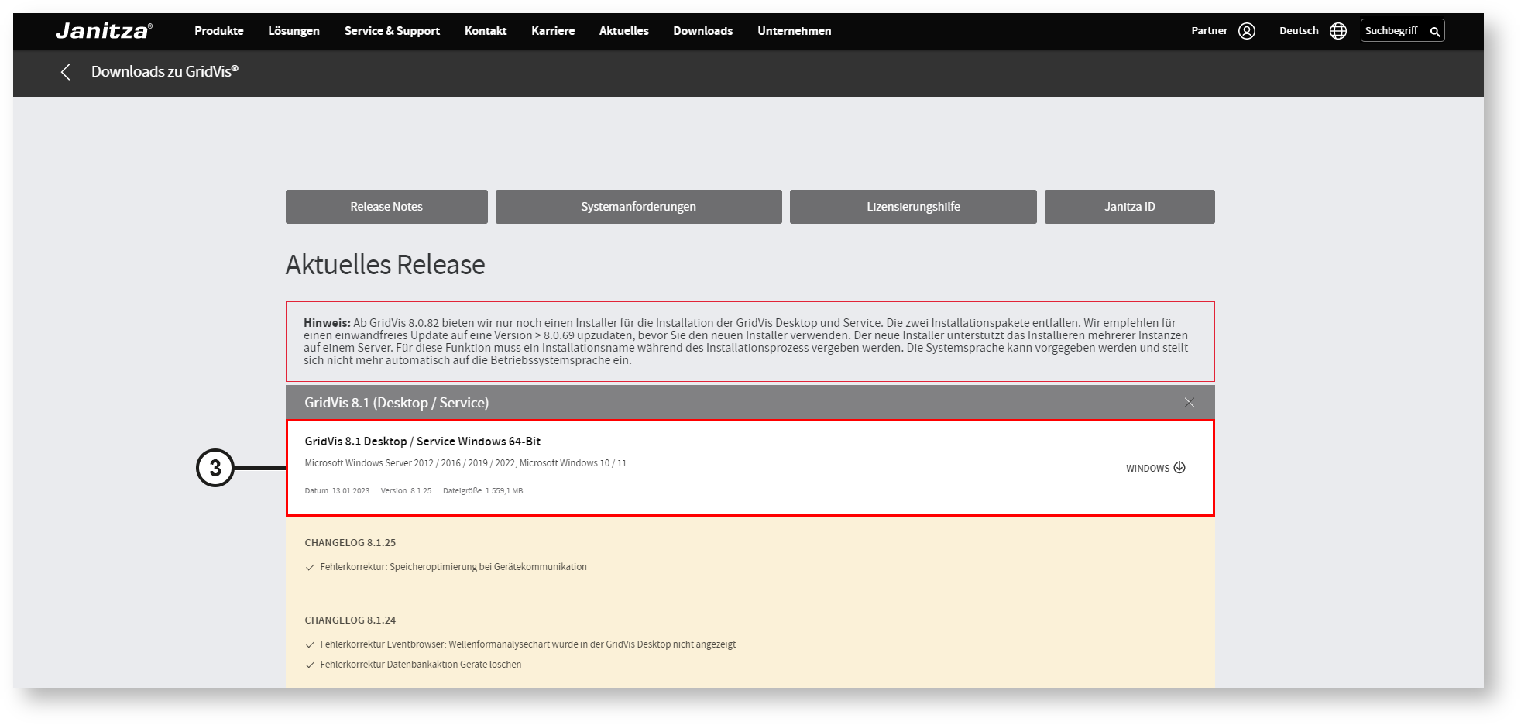Image resolution: width=1521 pixels, height=725 pixels.
Task: Open the Produkte menu
Action: 218,31
